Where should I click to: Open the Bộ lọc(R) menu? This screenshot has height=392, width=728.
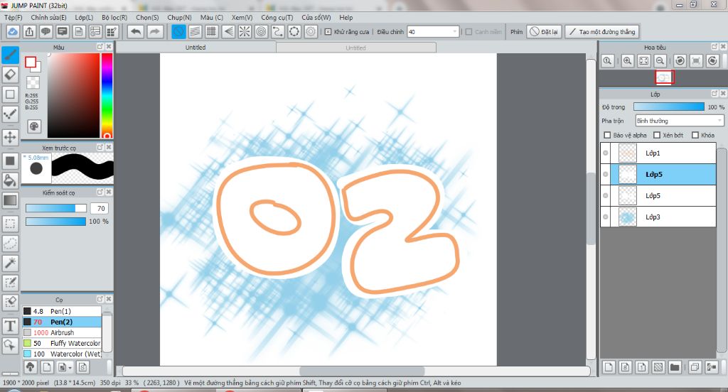point(114,17)
